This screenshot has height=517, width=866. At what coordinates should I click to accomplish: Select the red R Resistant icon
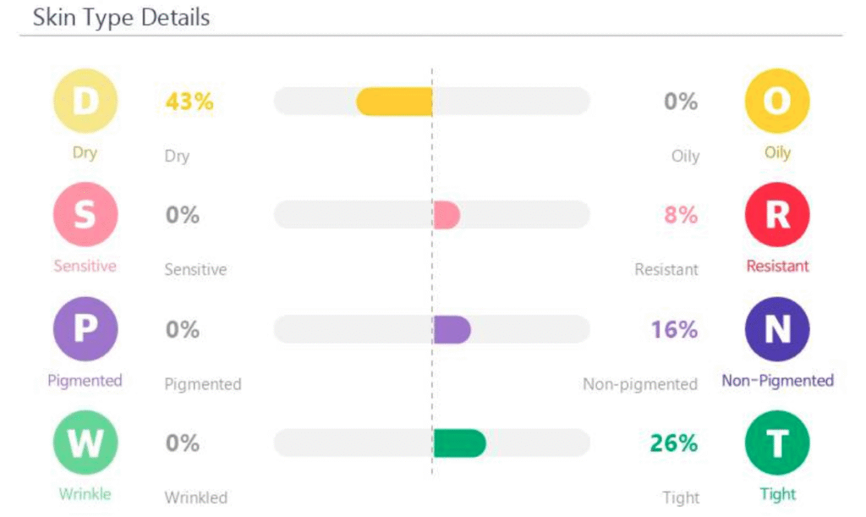click(776, 215)
